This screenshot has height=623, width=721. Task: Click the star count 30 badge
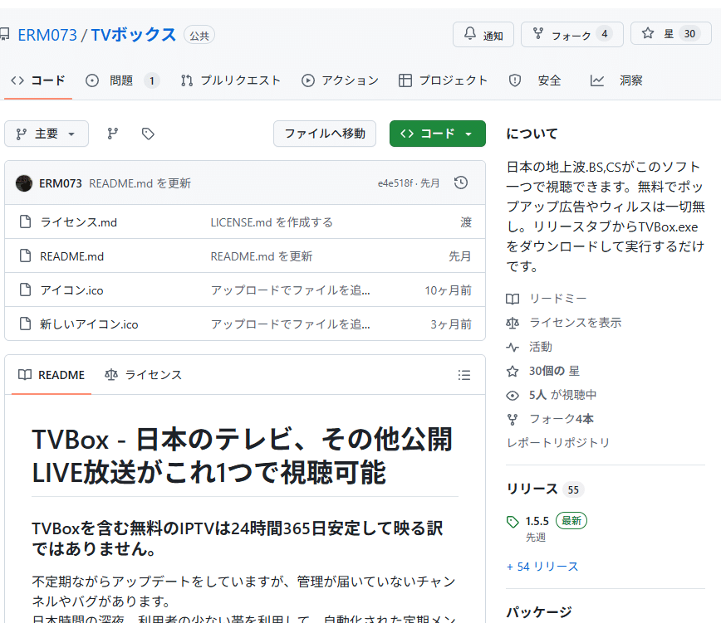(x=689, y=33)
